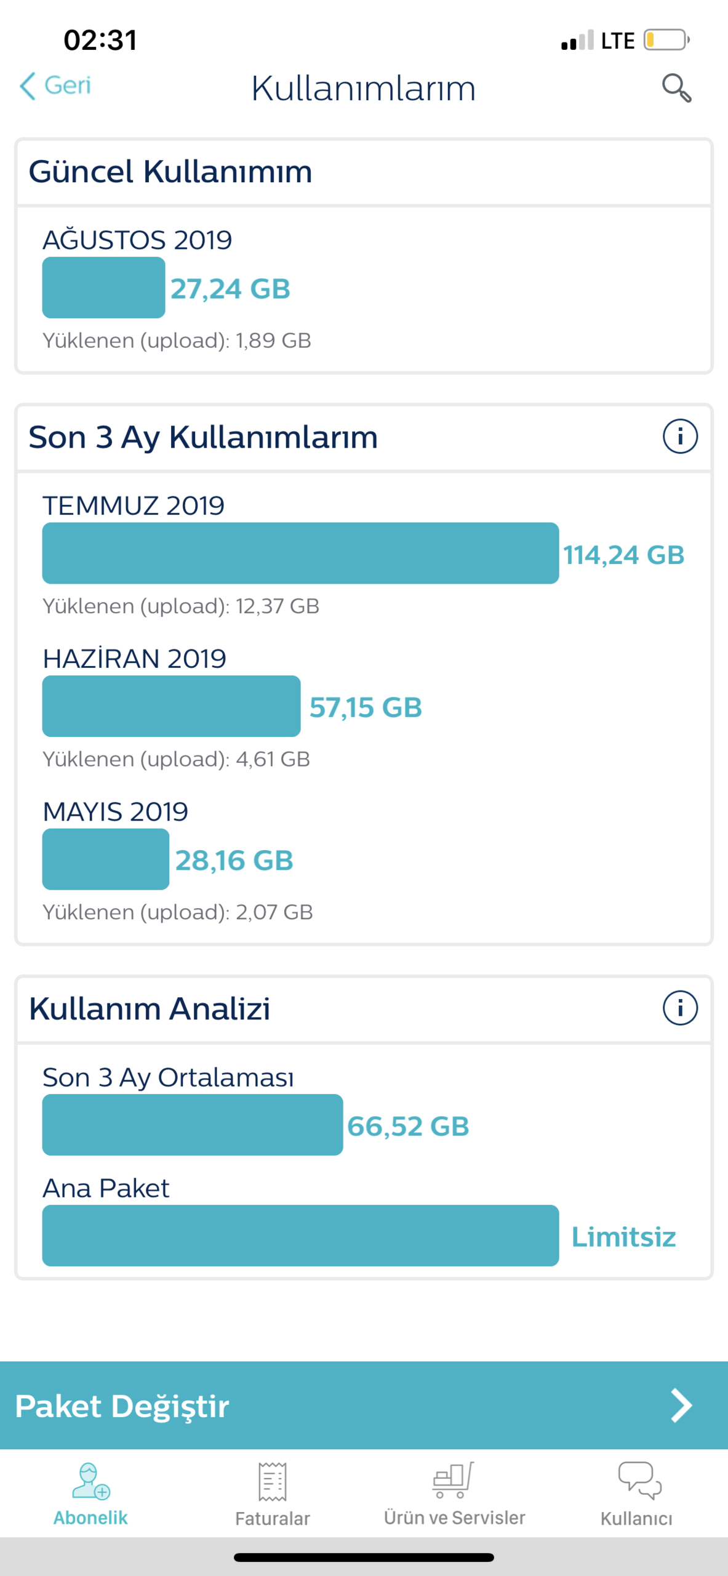This screenshot has width=728, height=1576.
Task: Tap the back chevron icon
Action: click(x=28, y=86)
